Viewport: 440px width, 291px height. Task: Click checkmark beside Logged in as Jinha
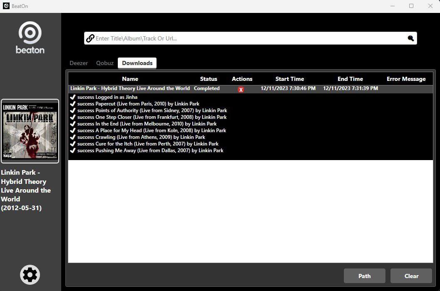(x=73, y=97)
